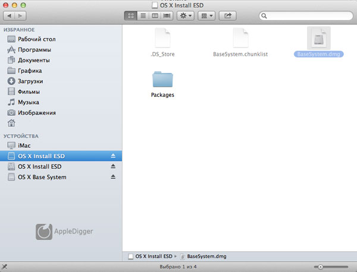
Task: Select the BaseSystem.chunklist file
Action: 240,42
